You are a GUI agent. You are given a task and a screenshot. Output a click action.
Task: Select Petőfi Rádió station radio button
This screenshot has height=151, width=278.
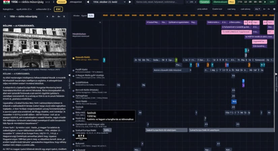click(73, 70)
